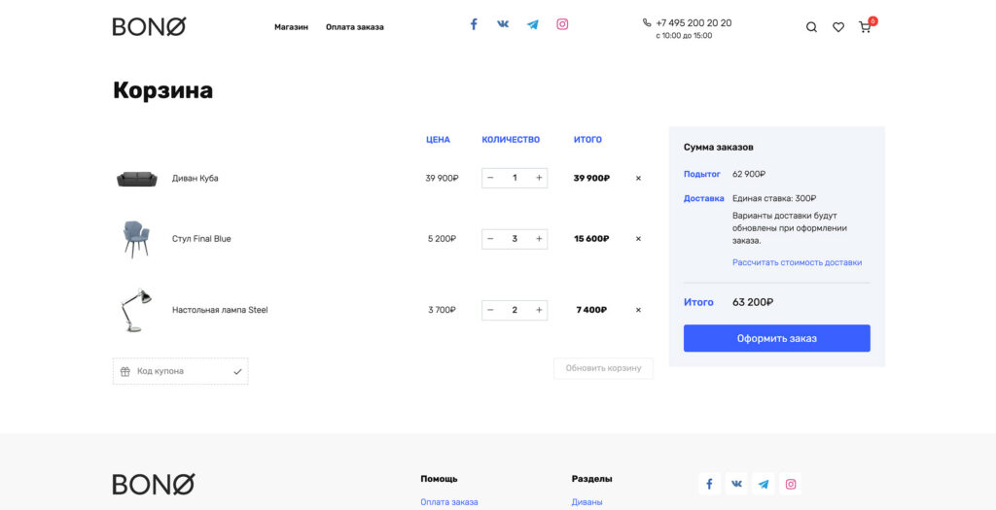Remove Настольная лампа Steel from the cart
Screen dimensions: 996x510
click(x=638, y=310)
